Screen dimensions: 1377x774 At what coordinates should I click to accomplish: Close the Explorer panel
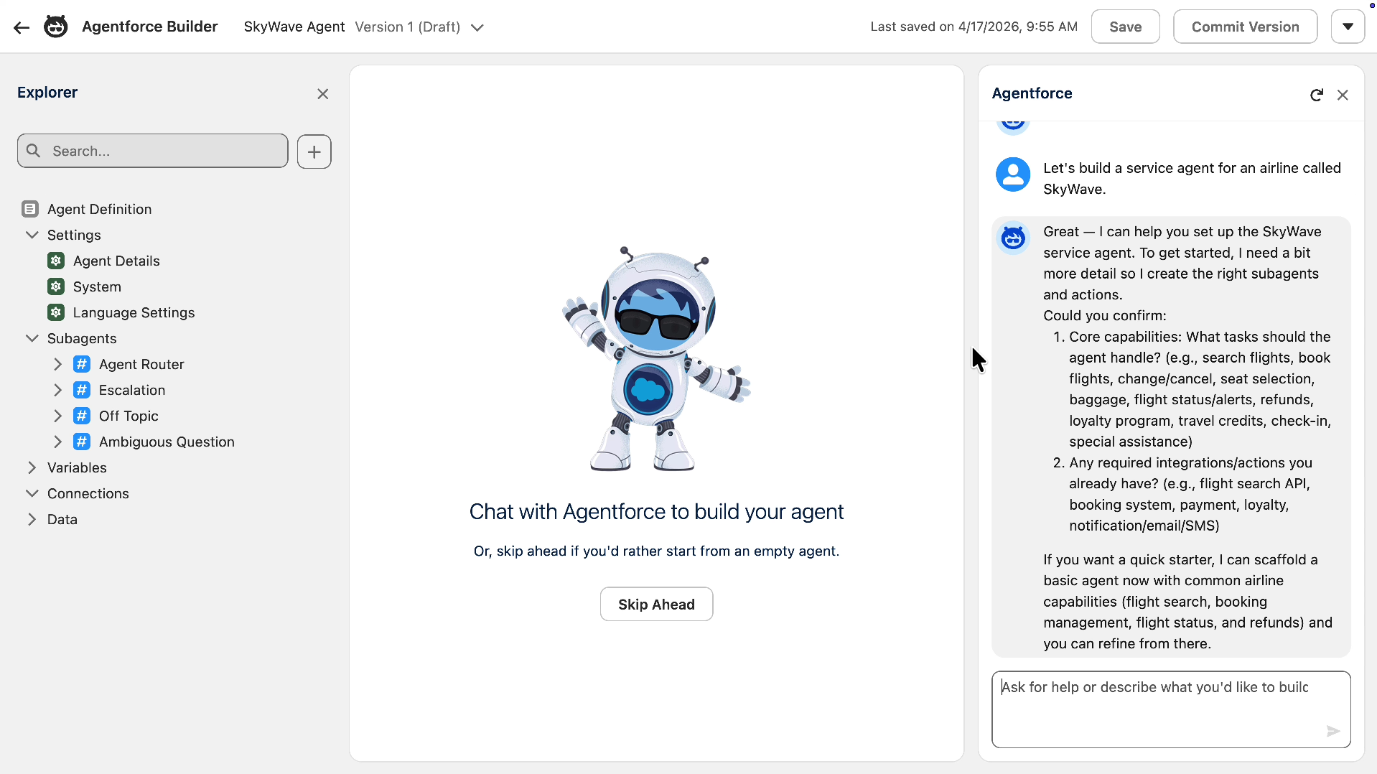(323, 94)
